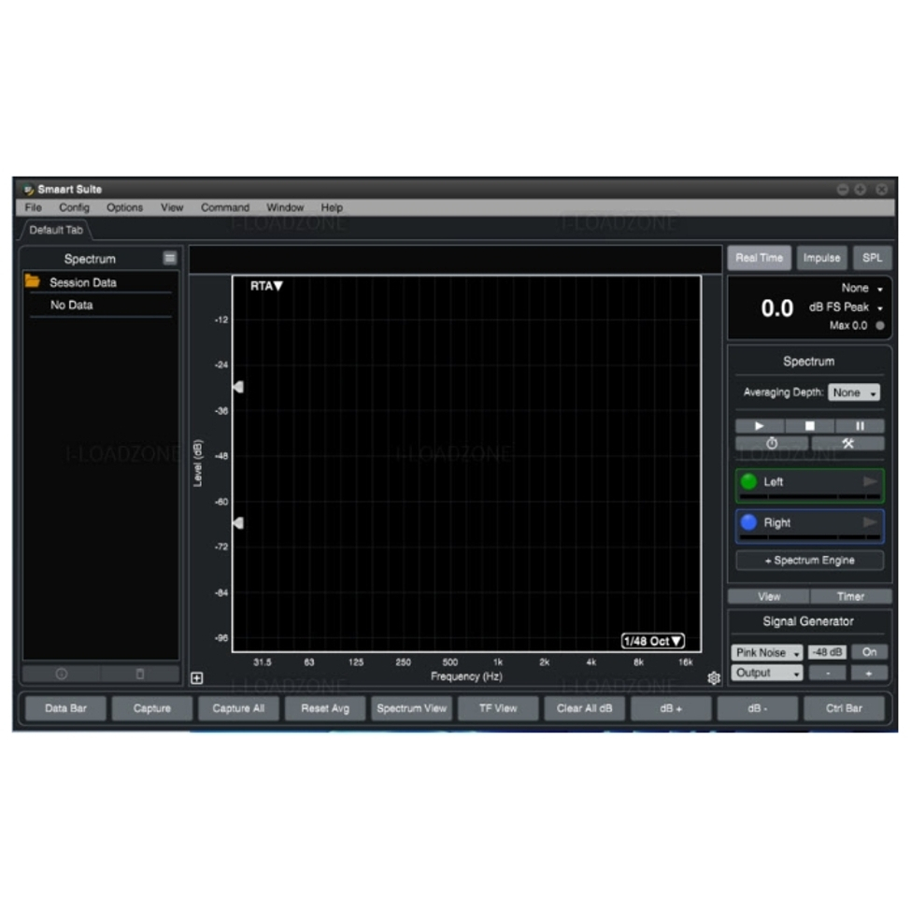
Task: Toggle the Ctrl Bar button
Action: pyautogui.click(x=844, y=708)
